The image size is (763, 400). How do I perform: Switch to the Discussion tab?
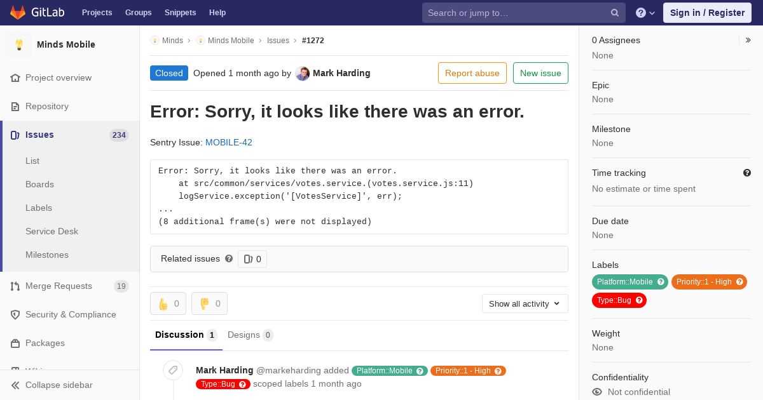pos(186,335)
